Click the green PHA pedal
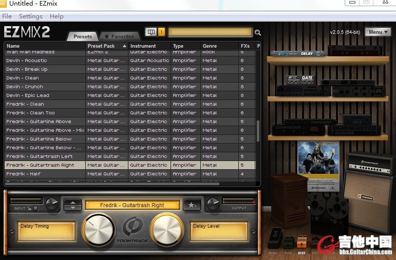Screen dimensions: 396x260 click(288, 243)
